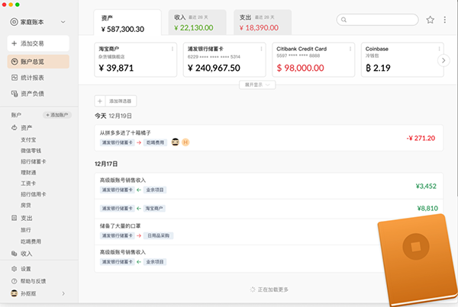Viewport: 458px width, 307px height.
Task: Expand the 收入 group in sidebar
Action: click(x=26, y=254)
